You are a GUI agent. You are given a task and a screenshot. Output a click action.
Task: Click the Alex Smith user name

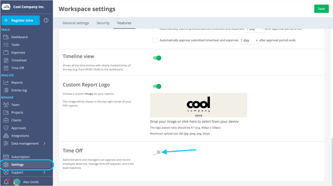click(x=31, y=182)
